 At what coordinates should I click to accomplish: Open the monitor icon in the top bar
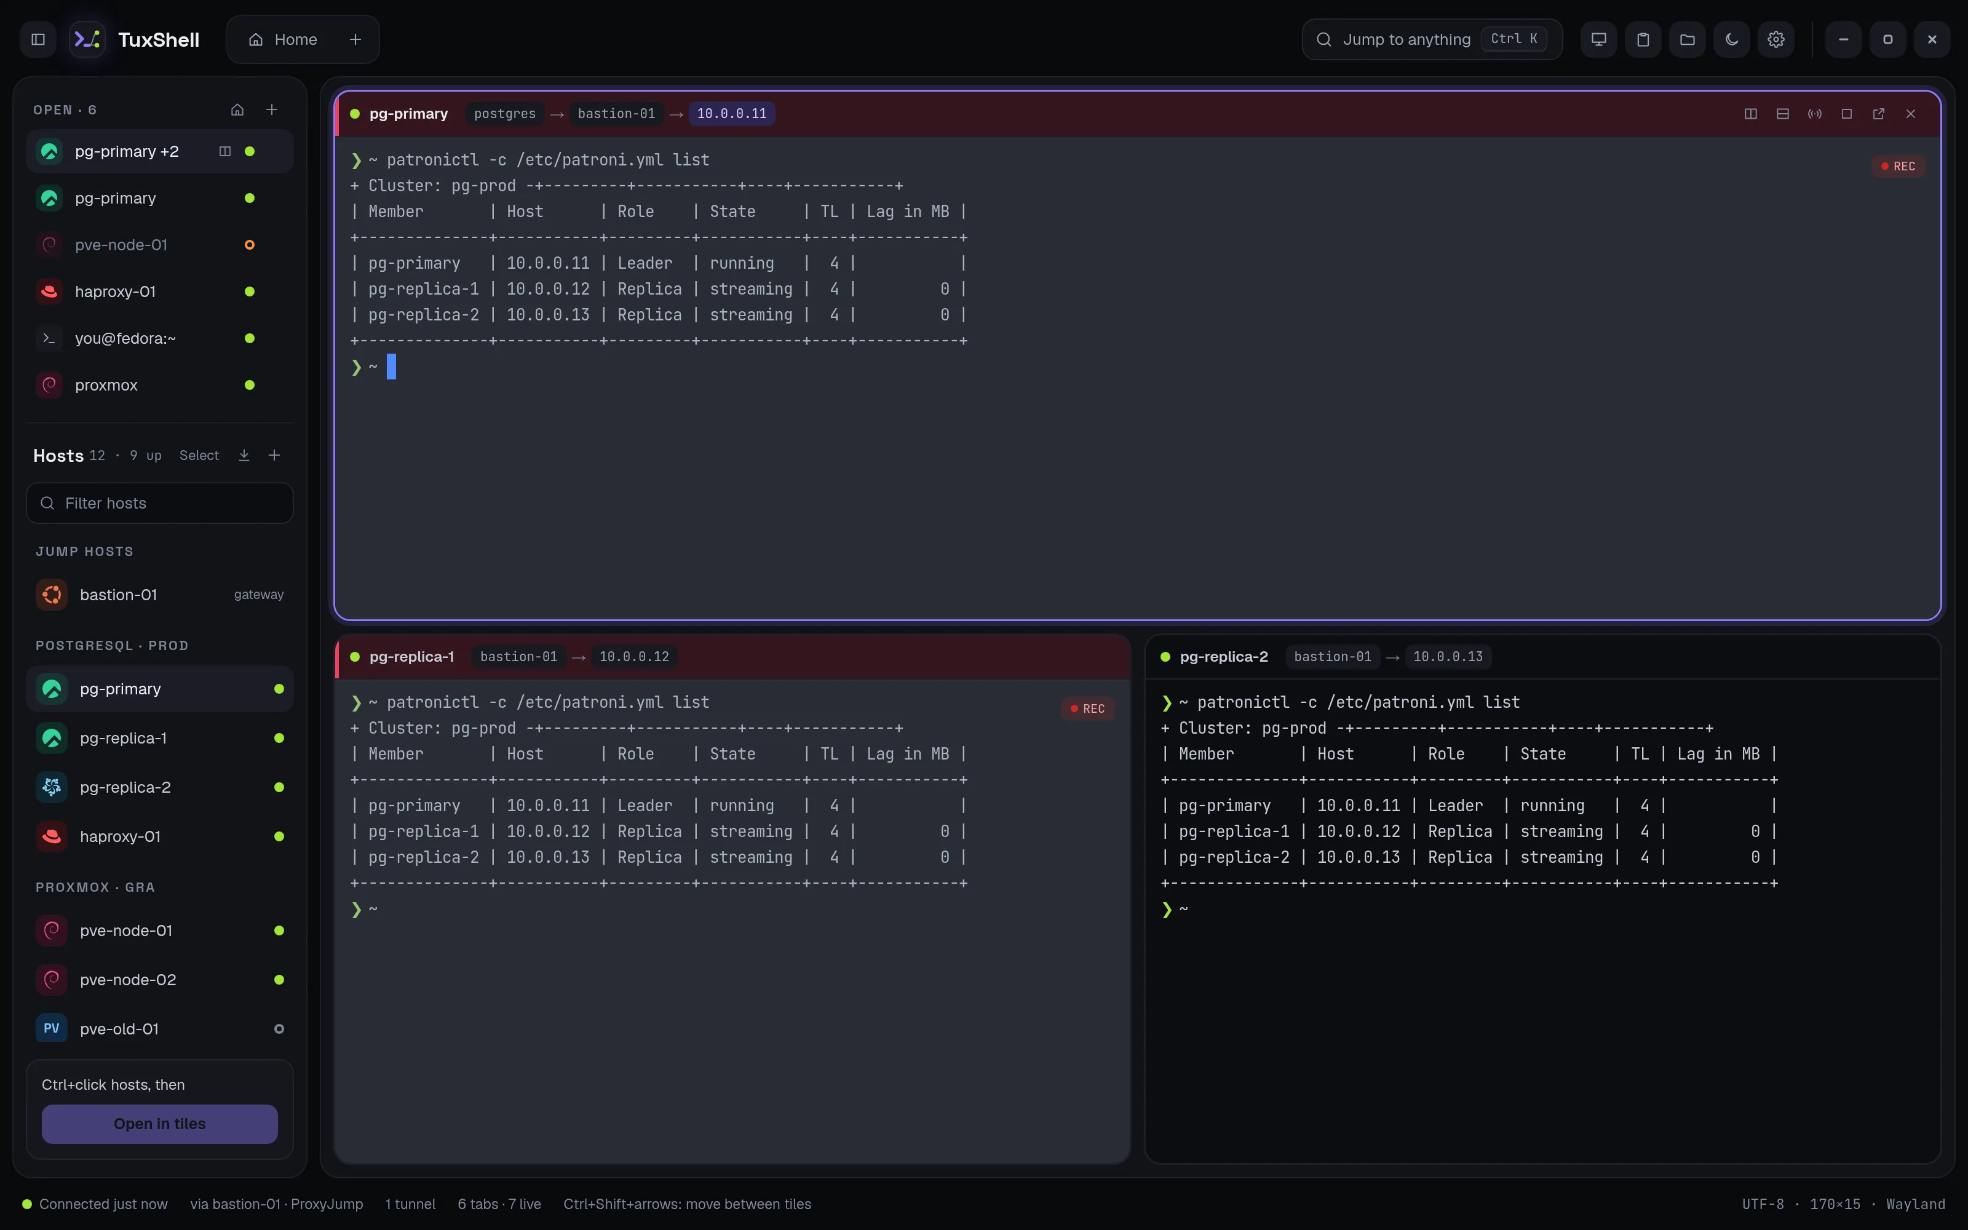pyautogui.click(x=1598, y=39)
